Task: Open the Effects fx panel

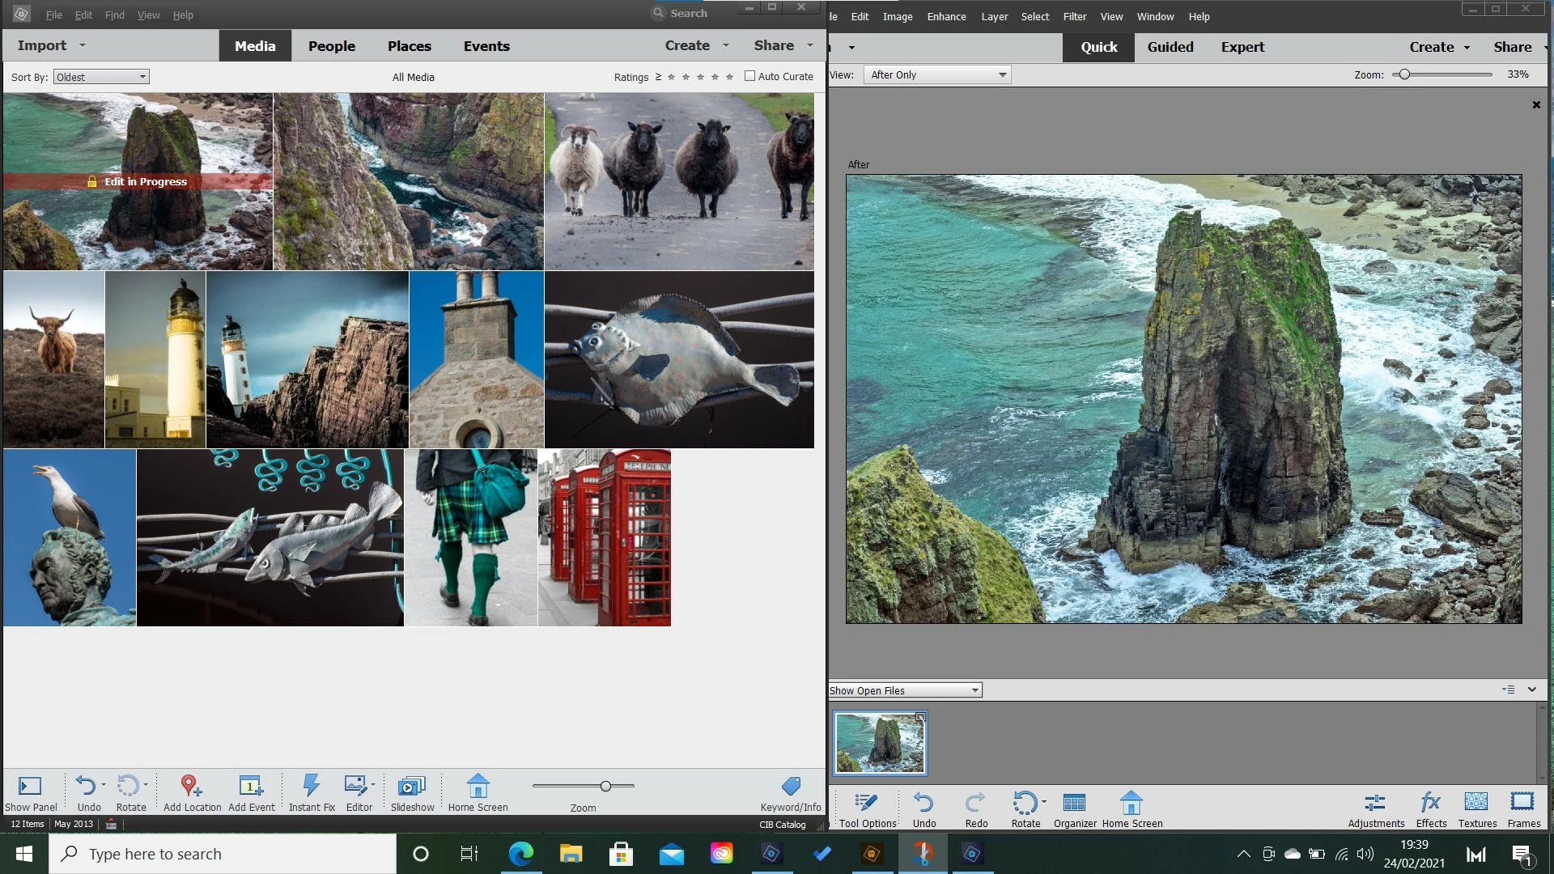Action: (x=1430, y=803)
